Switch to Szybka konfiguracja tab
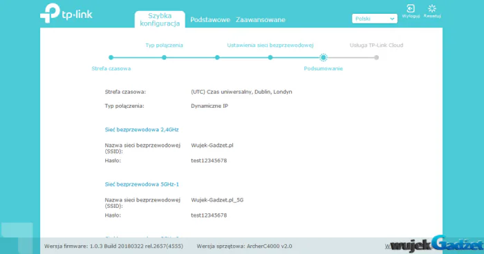This screenshot has width=484, height=254. (160, 19)
